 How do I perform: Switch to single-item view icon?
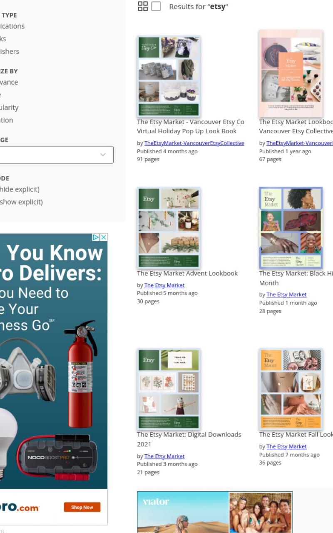click(156, 6)
